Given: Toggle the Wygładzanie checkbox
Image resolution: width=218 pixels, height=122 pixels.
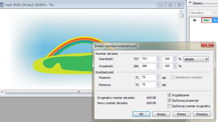Looking at the screenshot, I should (x=169, y=95).
